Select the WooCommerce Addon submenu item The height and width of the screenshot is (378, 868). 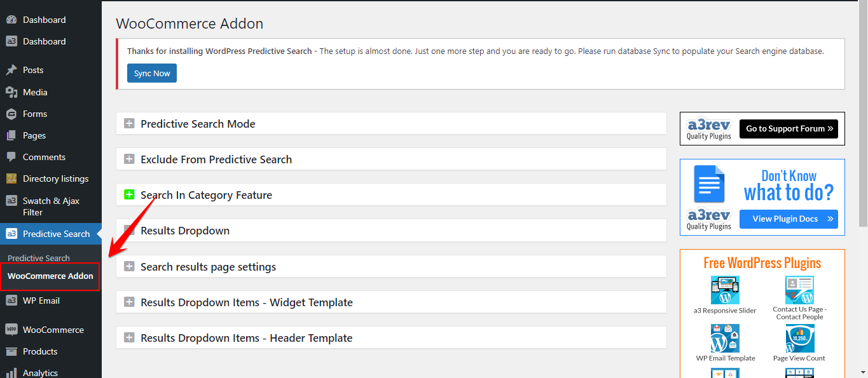[x=50, y=276]
